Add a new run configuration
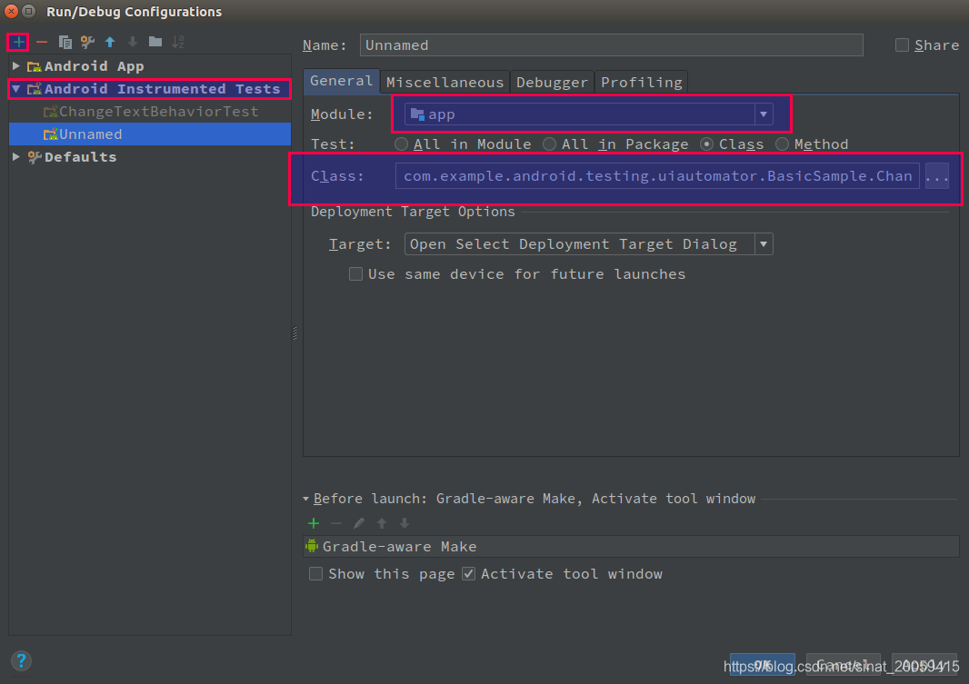 pos(17,42)
